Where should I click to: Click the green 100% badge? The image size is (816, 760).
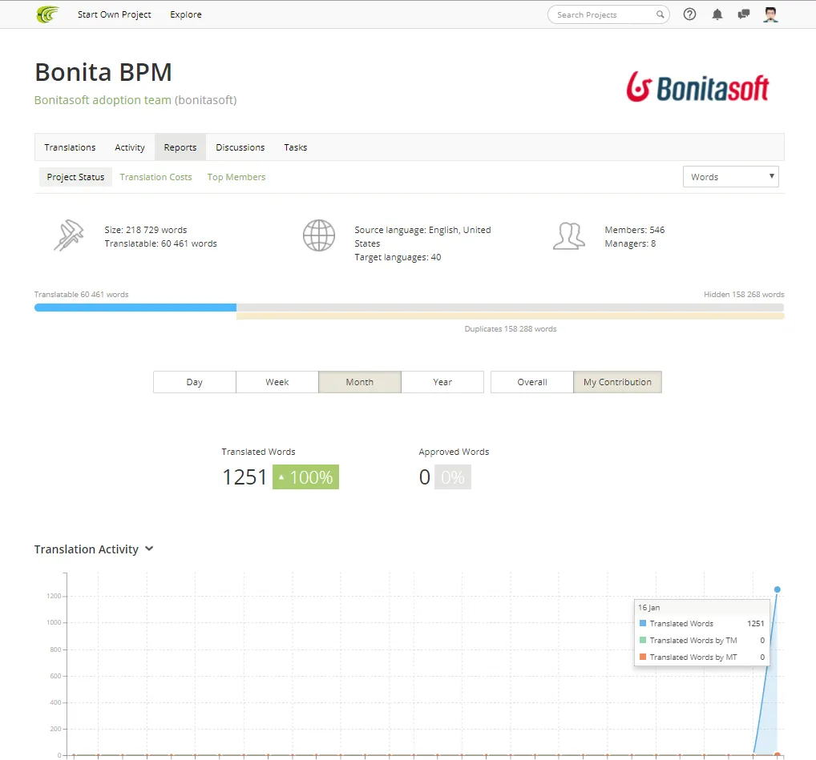(305, 477)
